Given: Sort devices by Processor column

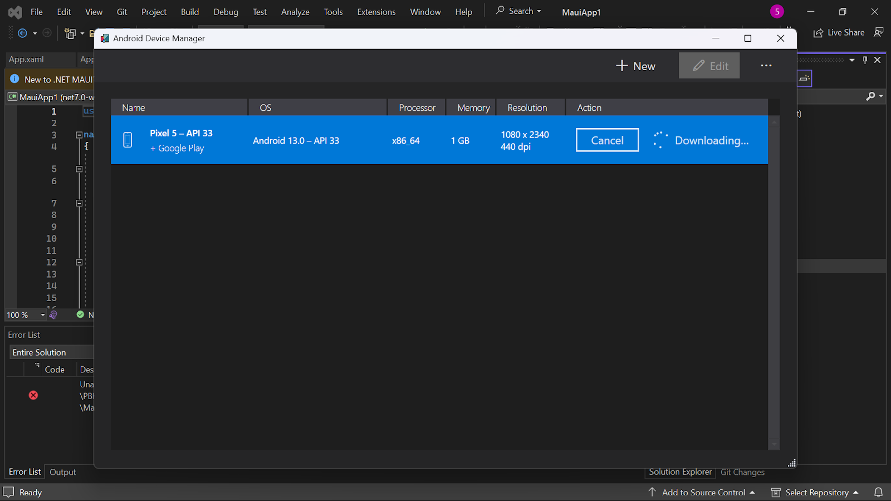Looking at the screenshot, I should tap(417, 107).
